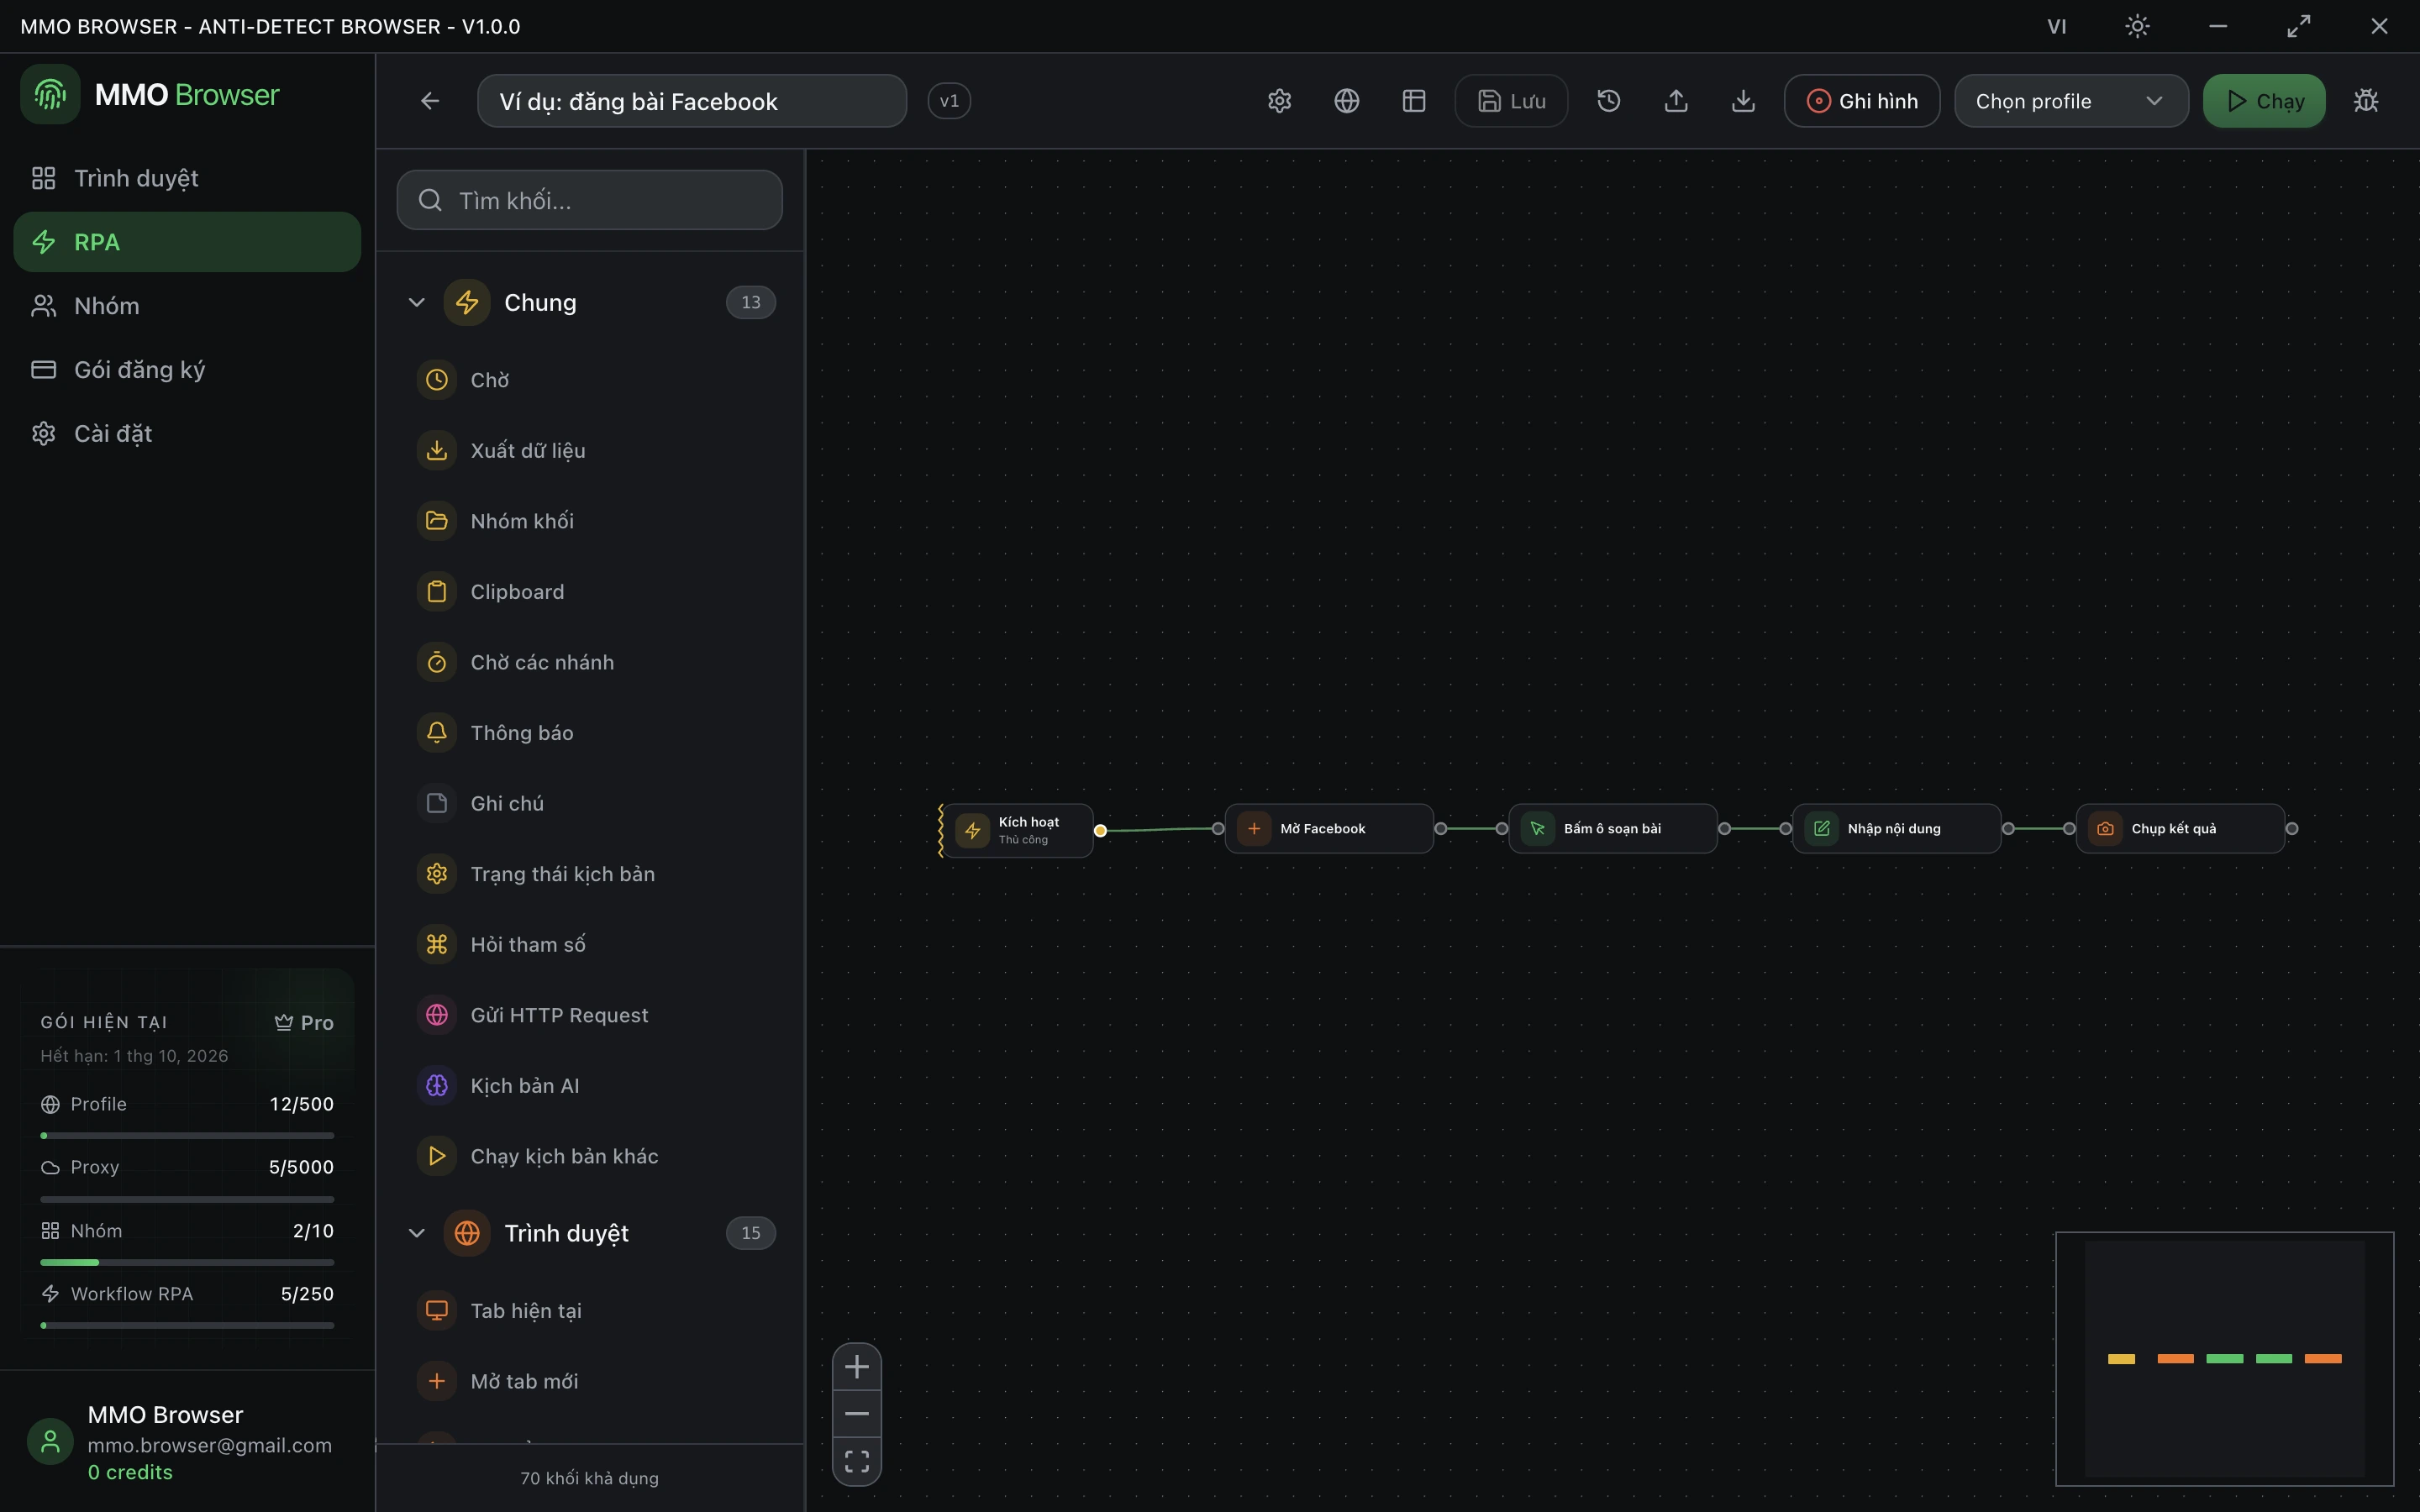Select the Gửi HTTP Request block
This screenshot has width=2420, height=1512.
590,1015
